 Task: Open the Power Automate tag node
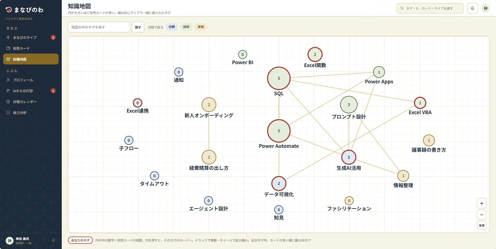pos(279,131)
